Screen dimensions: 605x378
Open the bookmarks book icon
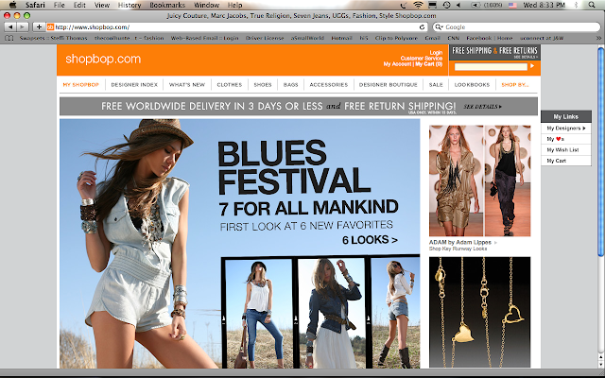9,38
